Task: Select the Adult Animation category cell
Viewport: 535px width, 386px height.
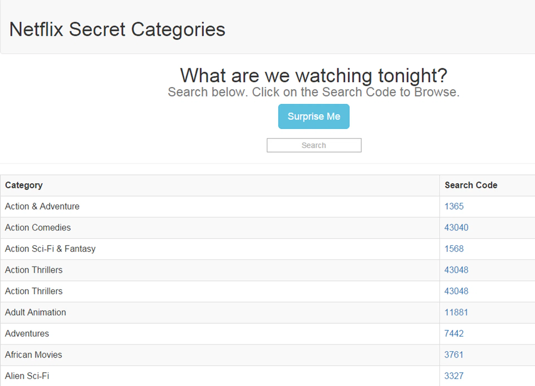Action: click(35, 312)
